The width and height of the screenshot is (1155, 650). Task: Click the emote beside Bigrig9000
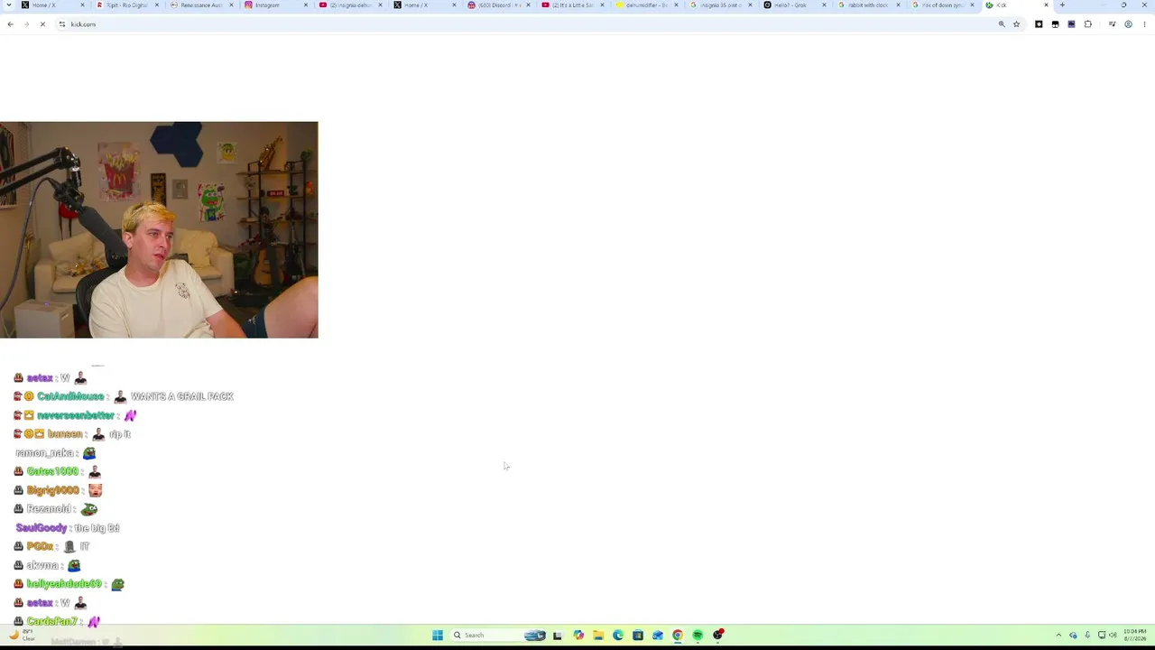95,490
